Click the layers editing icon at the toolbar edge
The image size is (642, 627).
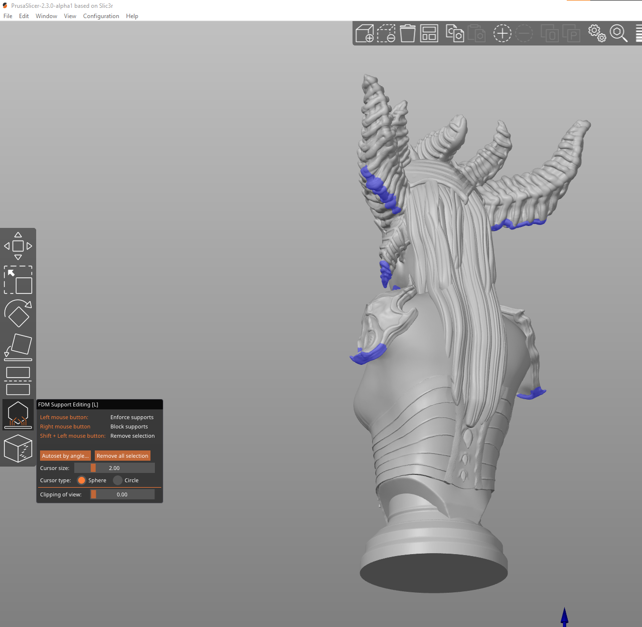tap(639, 33)
